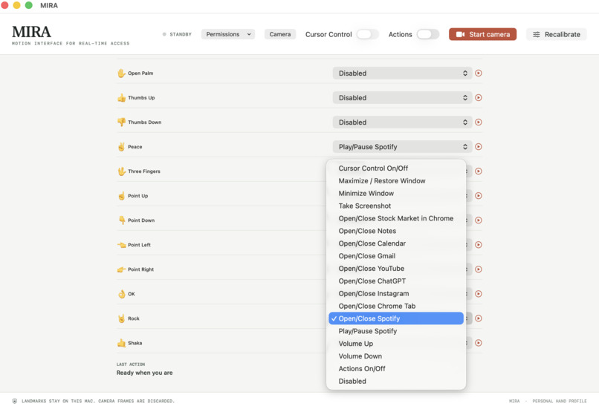Choose Play/Pause Spotify from the menu
The width and height of the screenshot is (599, 406).
(396, 331)
